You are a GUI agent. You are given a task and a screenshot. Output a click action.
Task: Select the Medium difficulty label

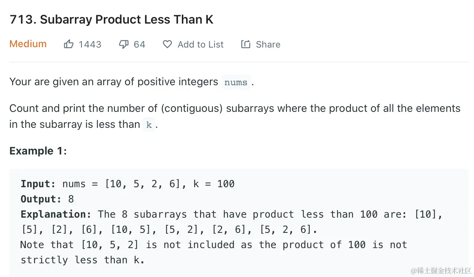pos(28,44)
